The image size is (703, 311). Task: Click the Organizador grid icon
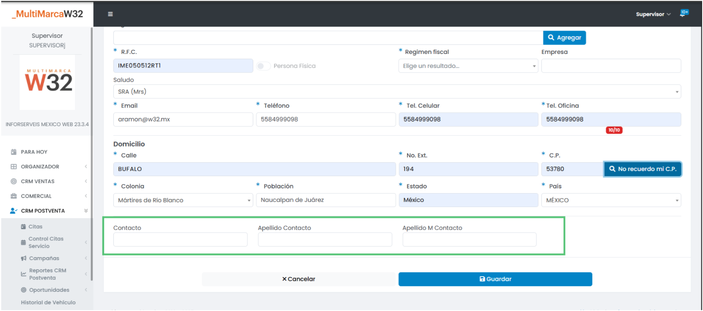click(x=14, y=167)
